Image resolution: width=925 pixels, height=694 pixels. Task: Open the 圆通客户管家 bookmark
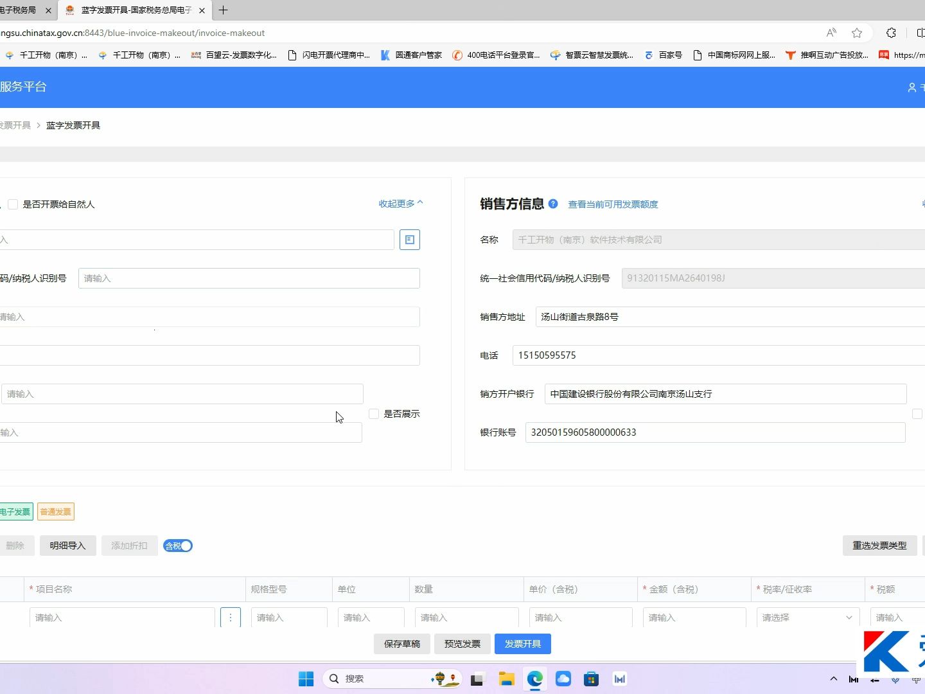(x=411, y=55)
